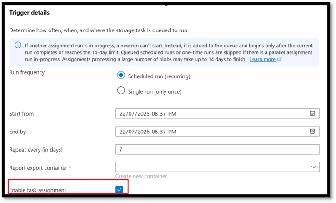Click the external link icon after Learn more
Viewport: 336px width, 203px height.
click(280, 59)
